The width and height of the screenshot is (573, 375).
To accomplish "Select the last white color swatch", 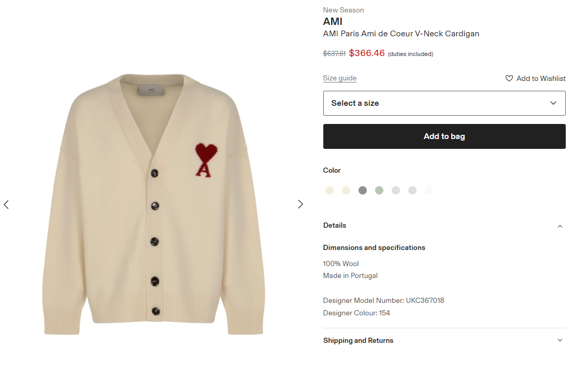I will (429, 190).
